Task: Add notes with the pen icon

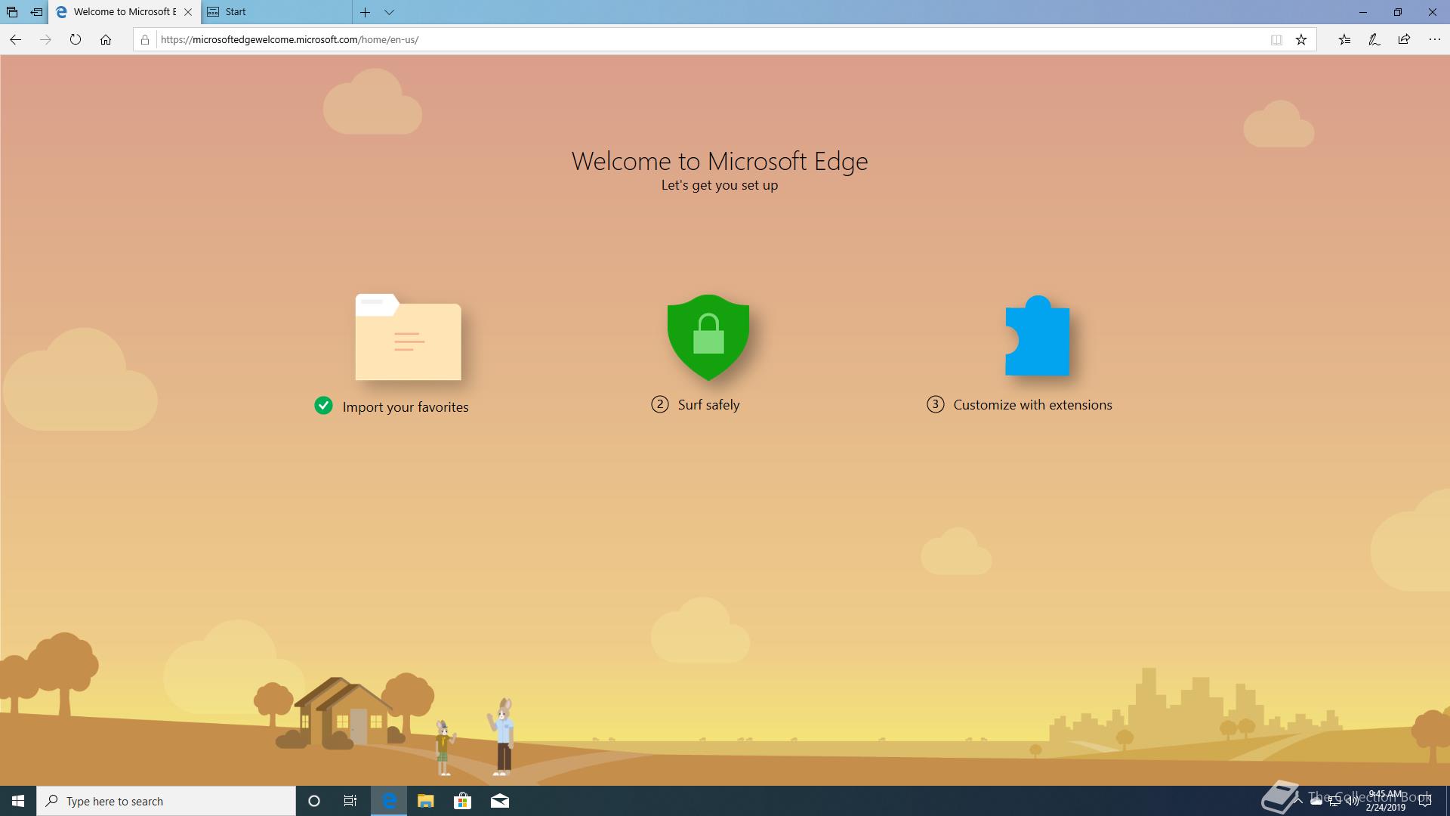Action: tap(1374, 39)
